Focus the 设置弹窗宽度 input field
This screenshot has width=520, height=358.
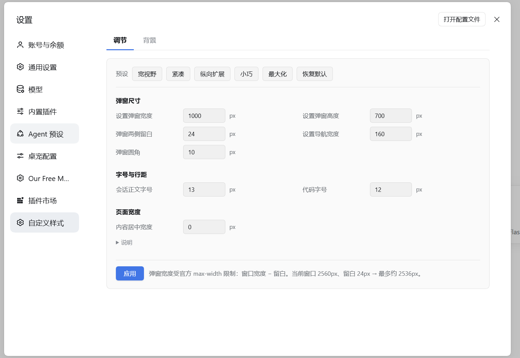pos(204,116)
